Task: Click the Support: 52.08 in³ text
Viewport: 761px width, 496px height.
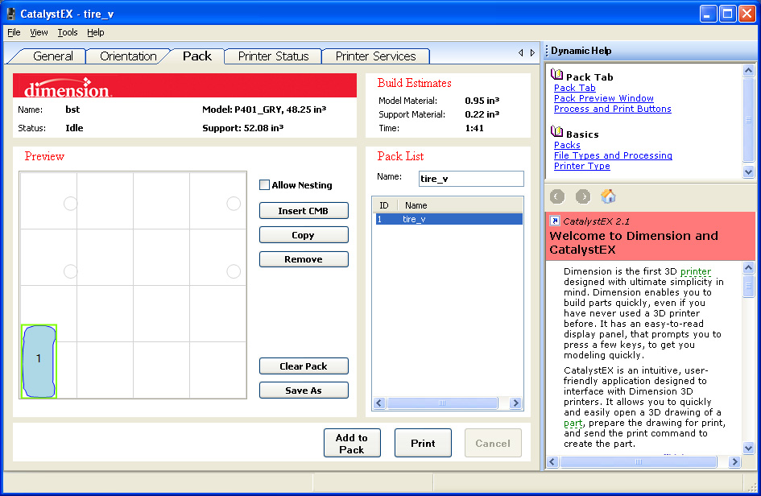Action: pyautogui.click(x=242, y=128)
